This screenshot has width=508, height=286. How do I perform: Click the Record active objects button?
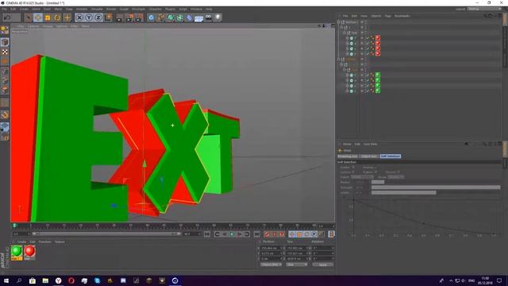tap(267, 234)
